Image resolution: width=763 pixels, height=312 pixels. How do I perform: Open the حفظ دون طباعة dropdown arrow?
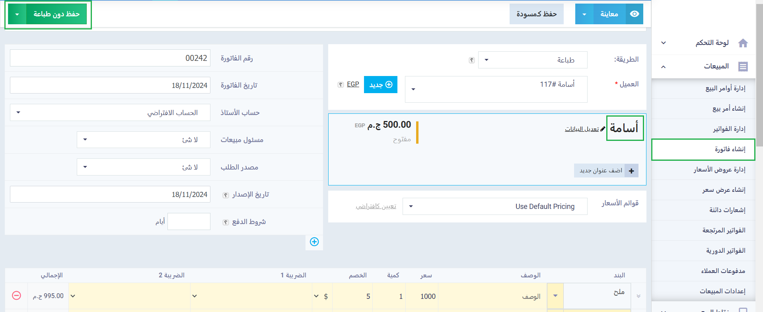17,14
